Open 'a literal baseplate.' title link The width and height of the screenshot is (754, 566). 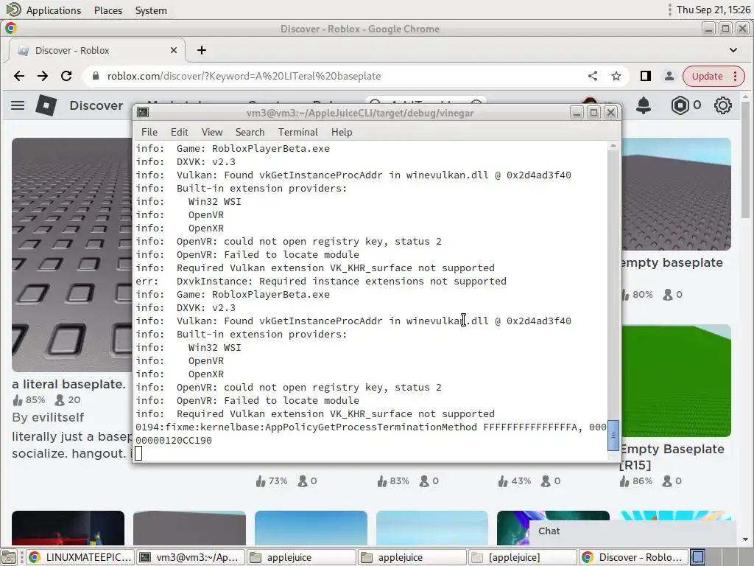pyautogui.click(x=68, y=384)
